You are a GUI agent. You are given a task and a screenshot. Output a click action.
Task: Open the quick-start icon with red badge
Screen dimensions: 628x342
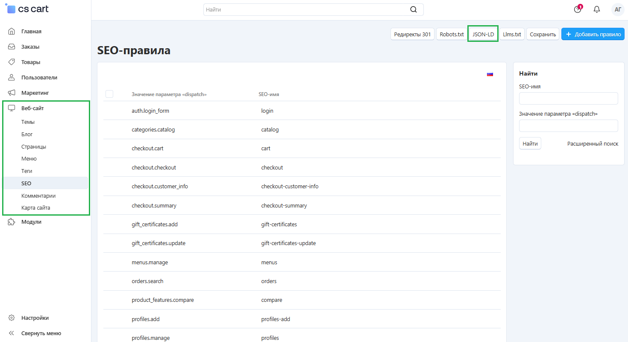(x=578, y=9)
